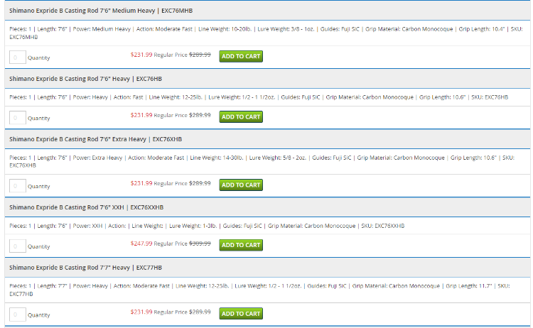Click the quantity field for EXC76XHB
This screenshot has height=328, width=533.
point(18,186)
